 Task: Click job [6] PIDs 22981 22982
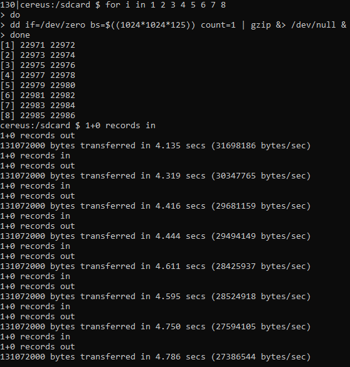38,96
